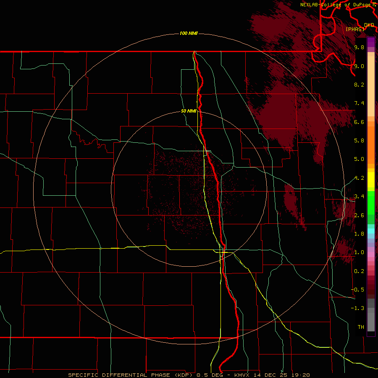378x378 pixels.
Task: Click the 7.4 scale value
Action: click(x=359, y=103)
